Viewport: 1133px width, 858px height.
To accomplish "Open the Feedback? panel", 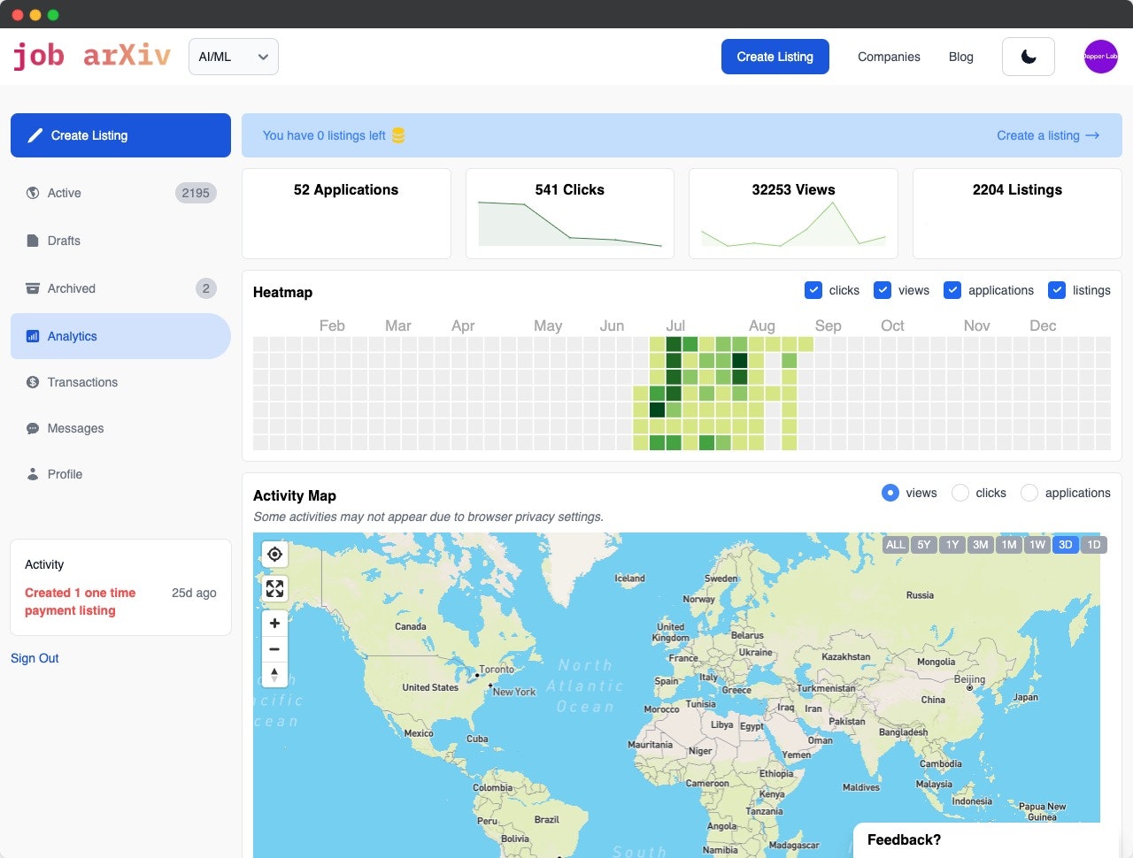I will 987,840.
